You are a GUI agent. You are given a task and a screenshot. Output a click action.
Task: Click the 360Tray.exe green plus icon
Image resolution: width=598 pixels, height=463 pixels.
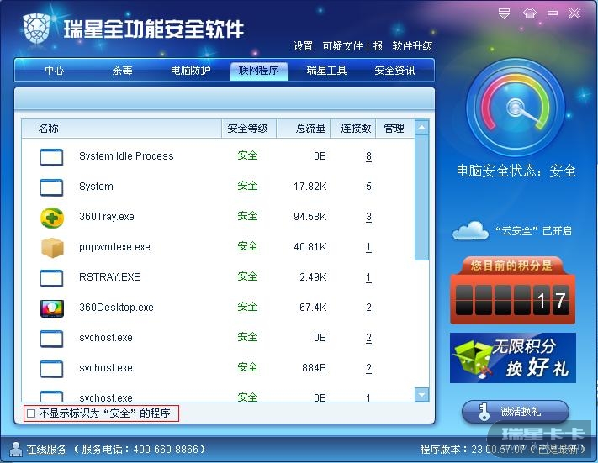52,218
